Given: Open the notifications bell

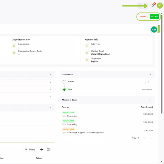Looking at the screenshot, I should pyautogui.click(x=153, y=6).
